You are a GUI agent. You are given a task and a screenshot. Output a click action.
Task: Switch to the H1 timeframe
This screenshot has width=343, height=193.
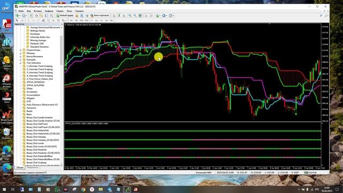(92, 20)
